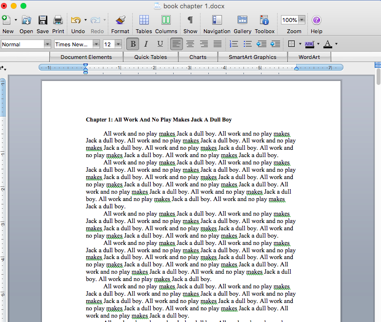This screenshot has height=322, width=381.
Task: Expand the Undo history dropdown arrow
Action: click(85, 20)
